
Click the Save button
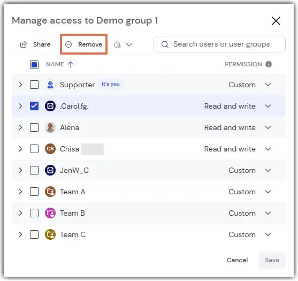[x=272, y=260]
